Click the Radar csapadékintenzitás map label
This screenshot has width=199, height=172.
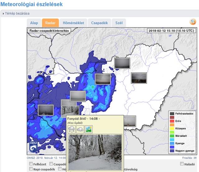click(49, 31)
